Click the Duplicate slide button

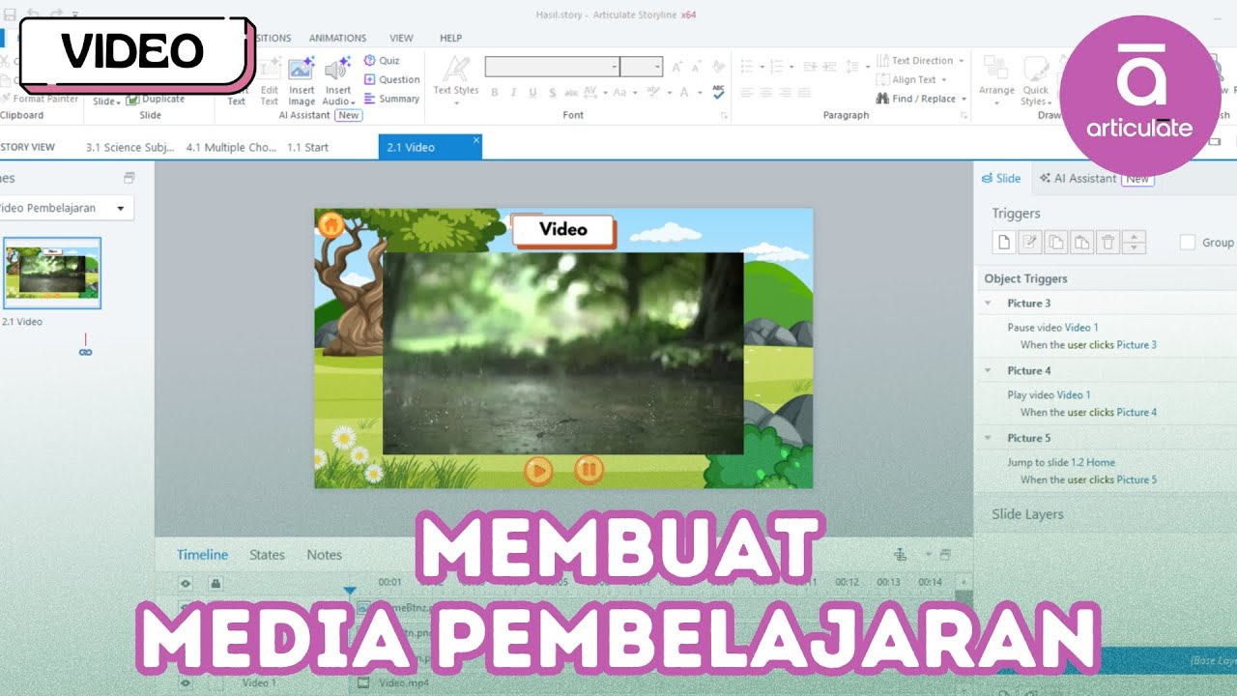[x=156, y=99]
